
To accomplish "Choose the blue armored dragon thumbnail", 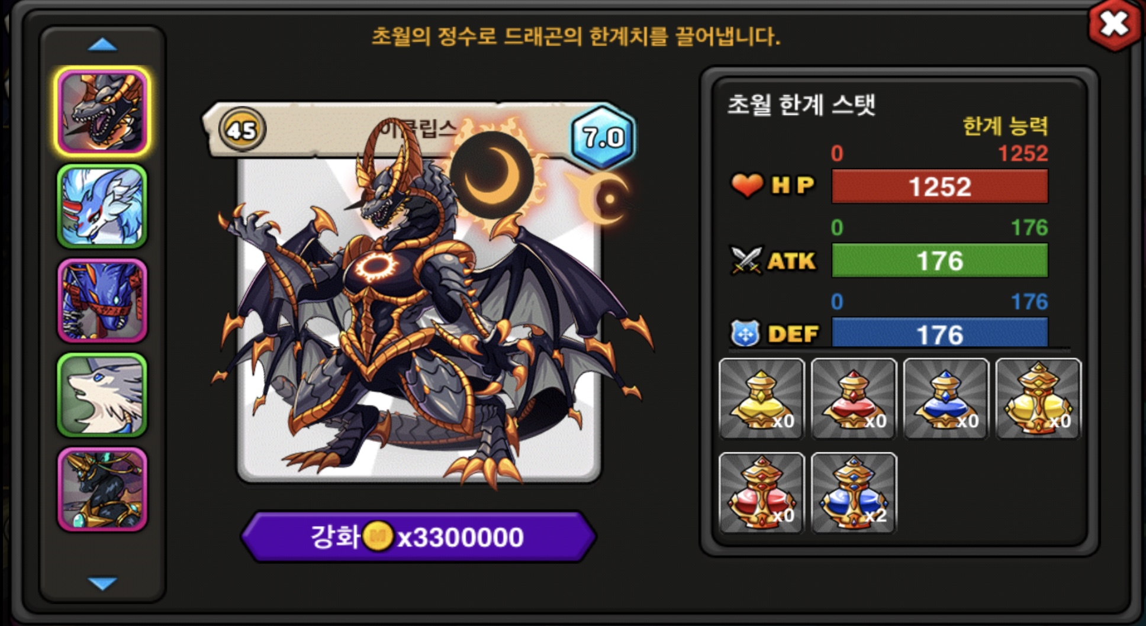I will point(102,301).
